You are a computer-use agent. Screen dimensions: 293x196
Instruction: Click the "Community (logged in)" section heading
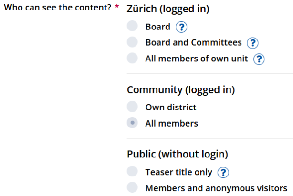(181, 89)
